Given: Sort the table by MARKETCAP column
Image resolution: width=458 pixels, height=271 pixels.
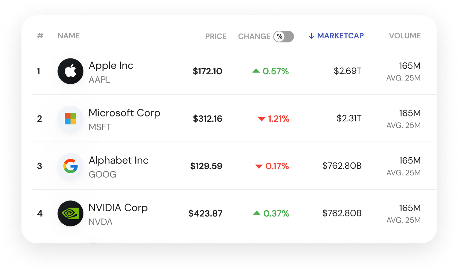Looking at the screenshot, I should 340,36.
